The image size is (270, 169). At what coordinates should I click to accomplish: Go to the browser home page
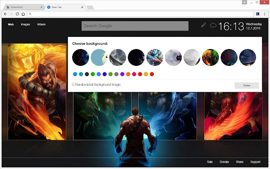click(23, 14)
